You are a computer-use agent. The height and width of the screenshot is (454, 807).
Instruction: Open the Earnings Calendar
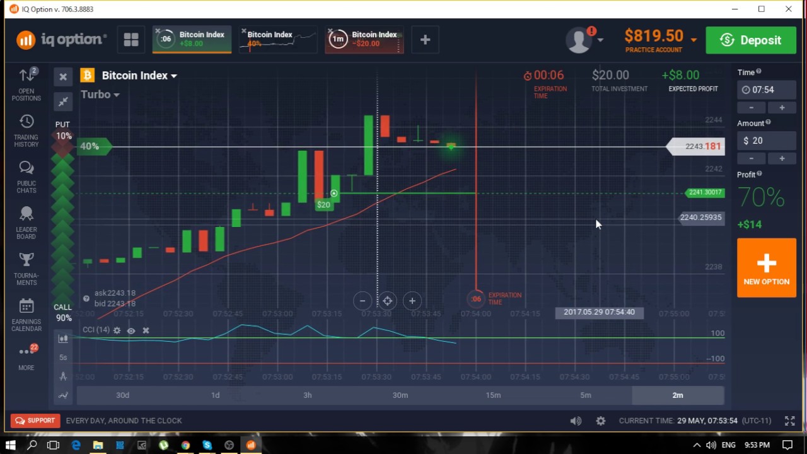coord(26,315)
